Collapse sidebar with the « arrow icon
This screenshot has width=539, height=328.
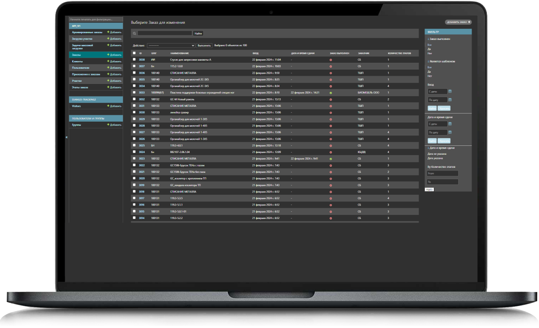(66, 137)
